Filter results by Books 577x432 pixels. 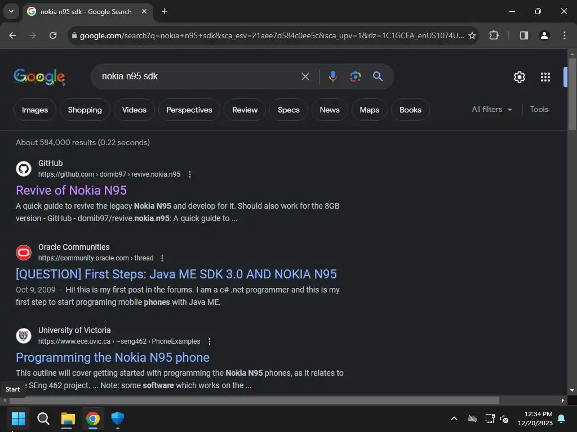click(x=410, y=110)
